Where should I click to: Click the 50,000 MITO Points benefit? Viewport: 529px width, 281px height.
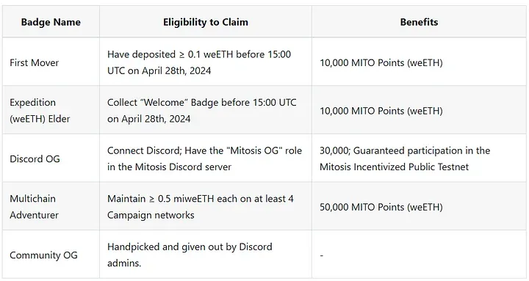click(x=381, y=207)
